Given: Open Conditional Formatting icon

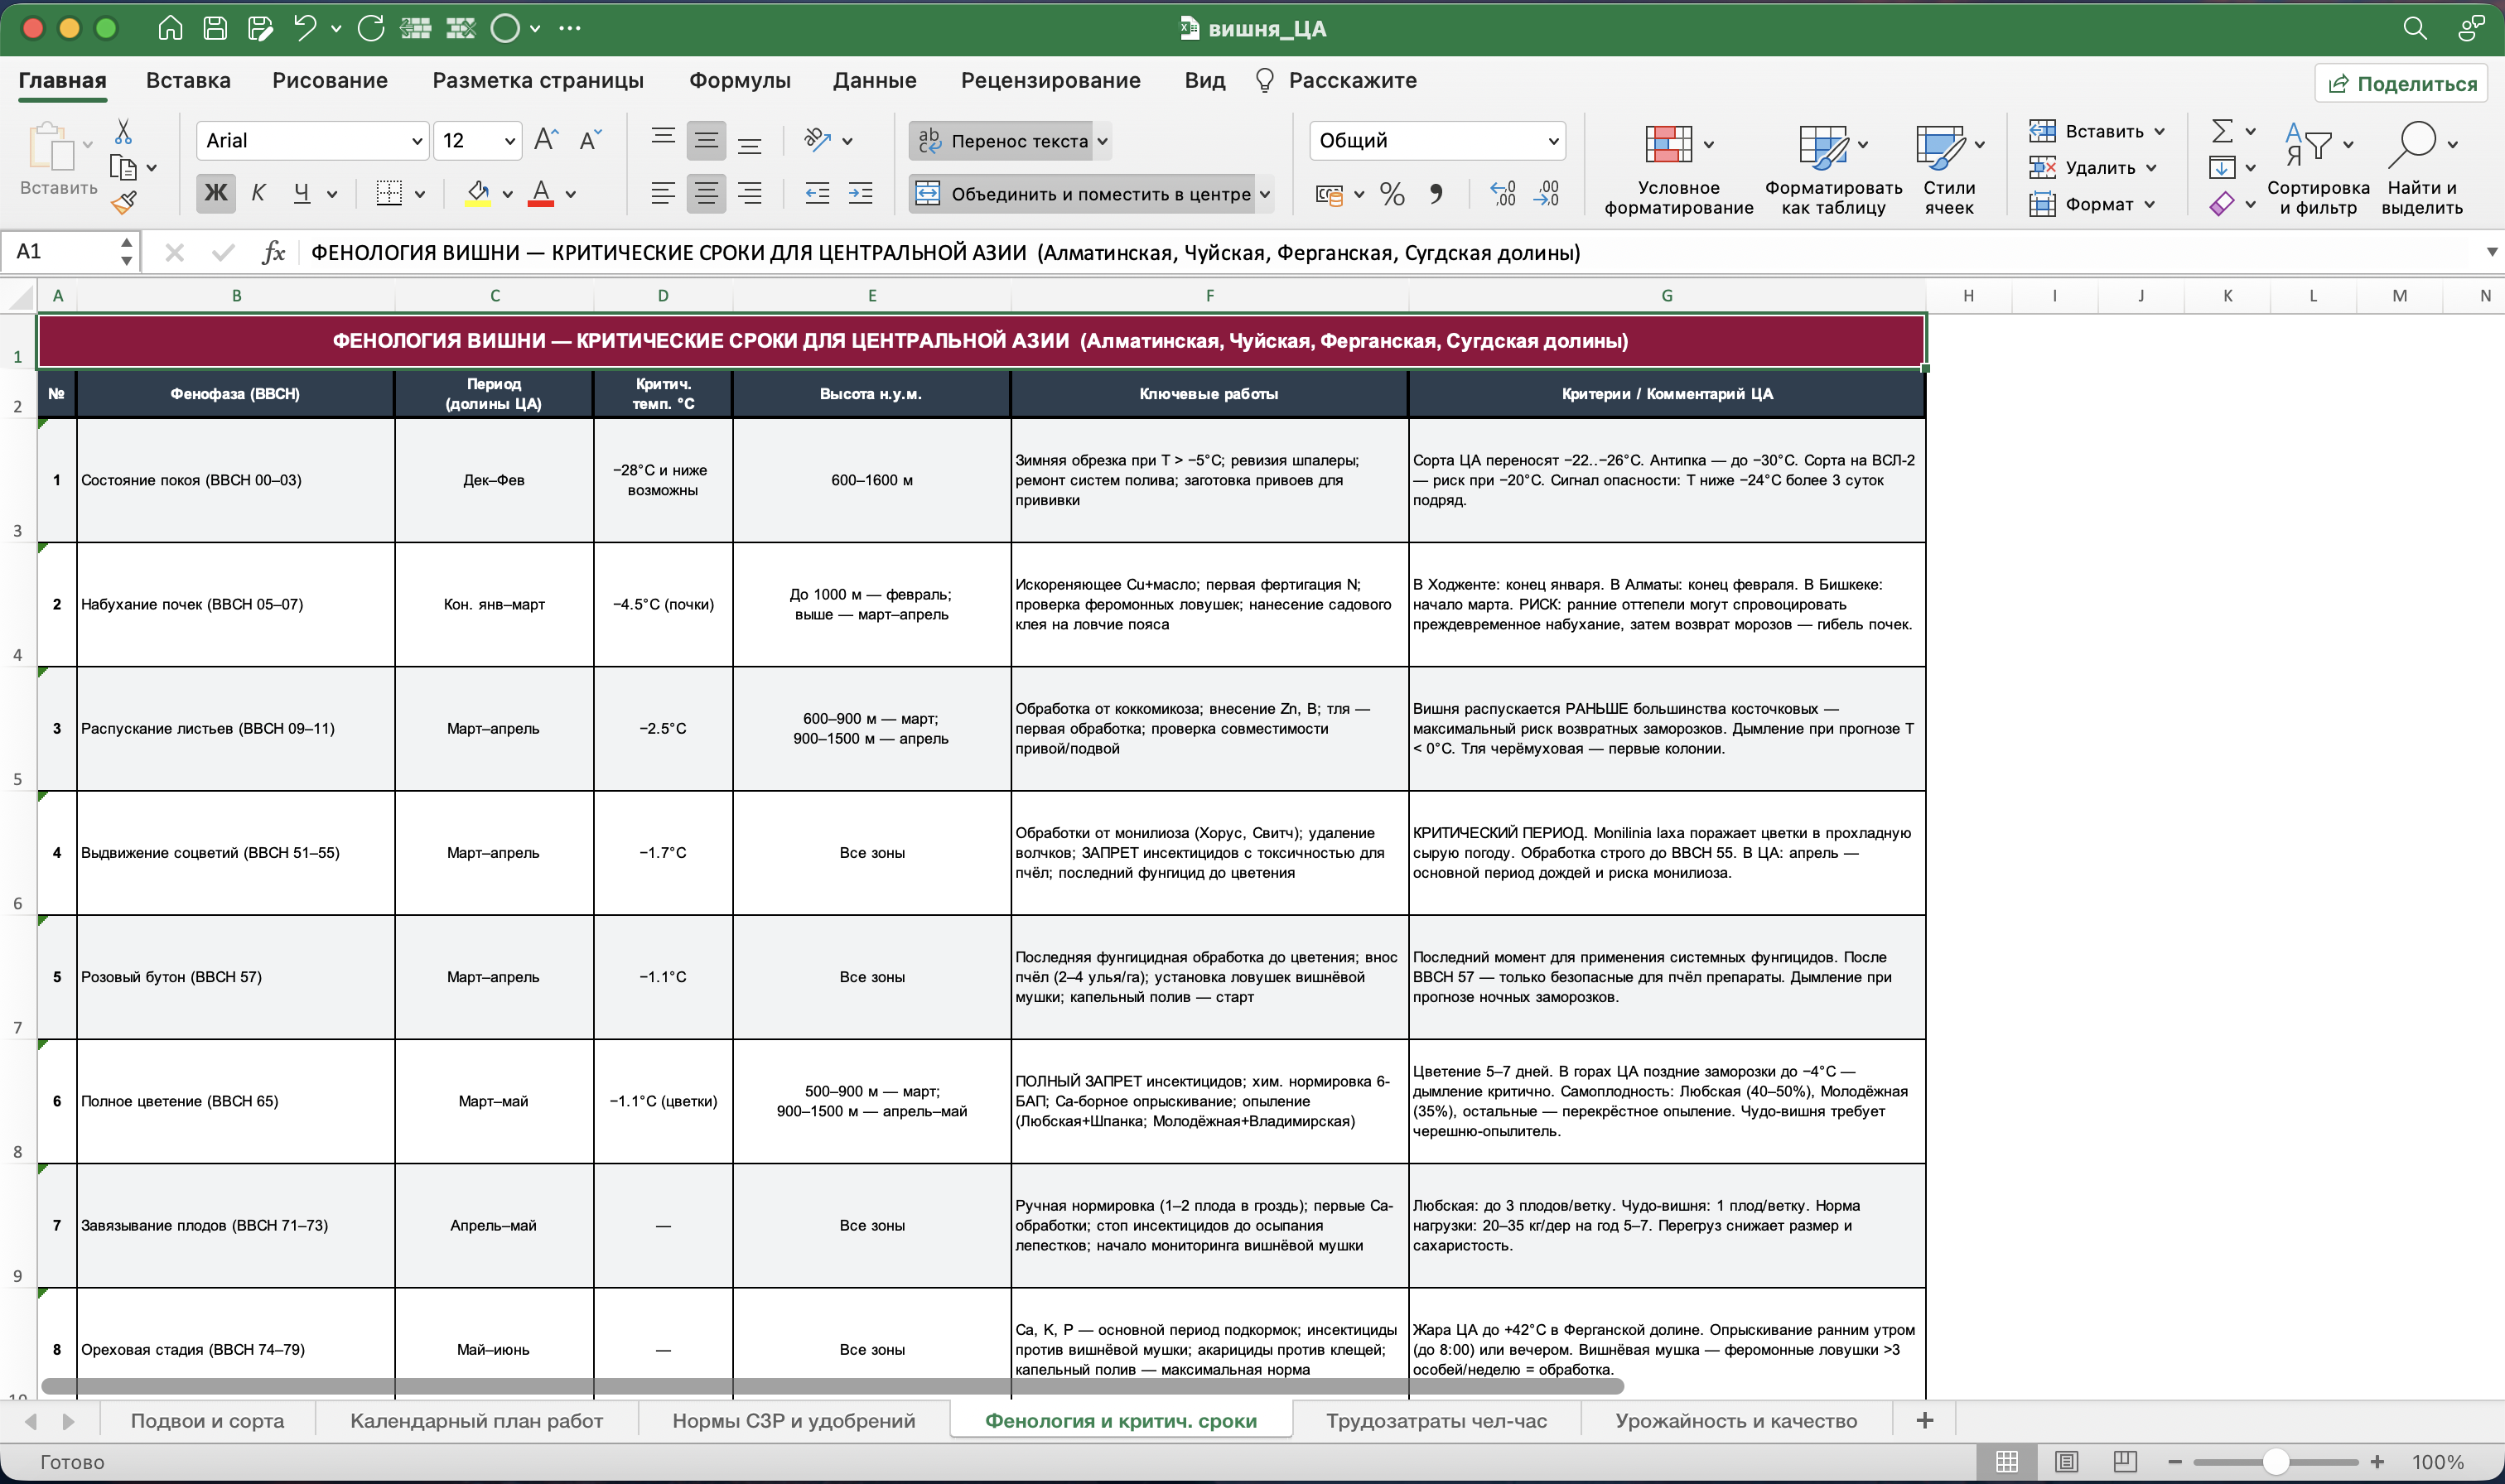Looking at the screenshot, I should (x=1669, y=144).
